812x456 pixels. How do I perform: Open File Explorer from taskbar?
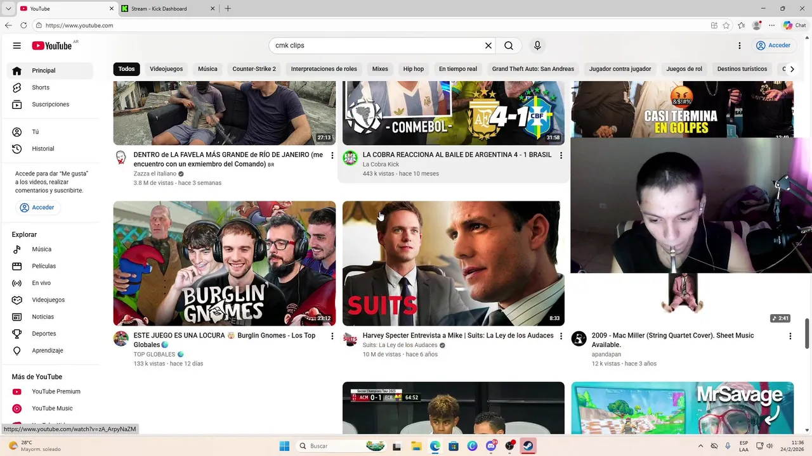416,446
